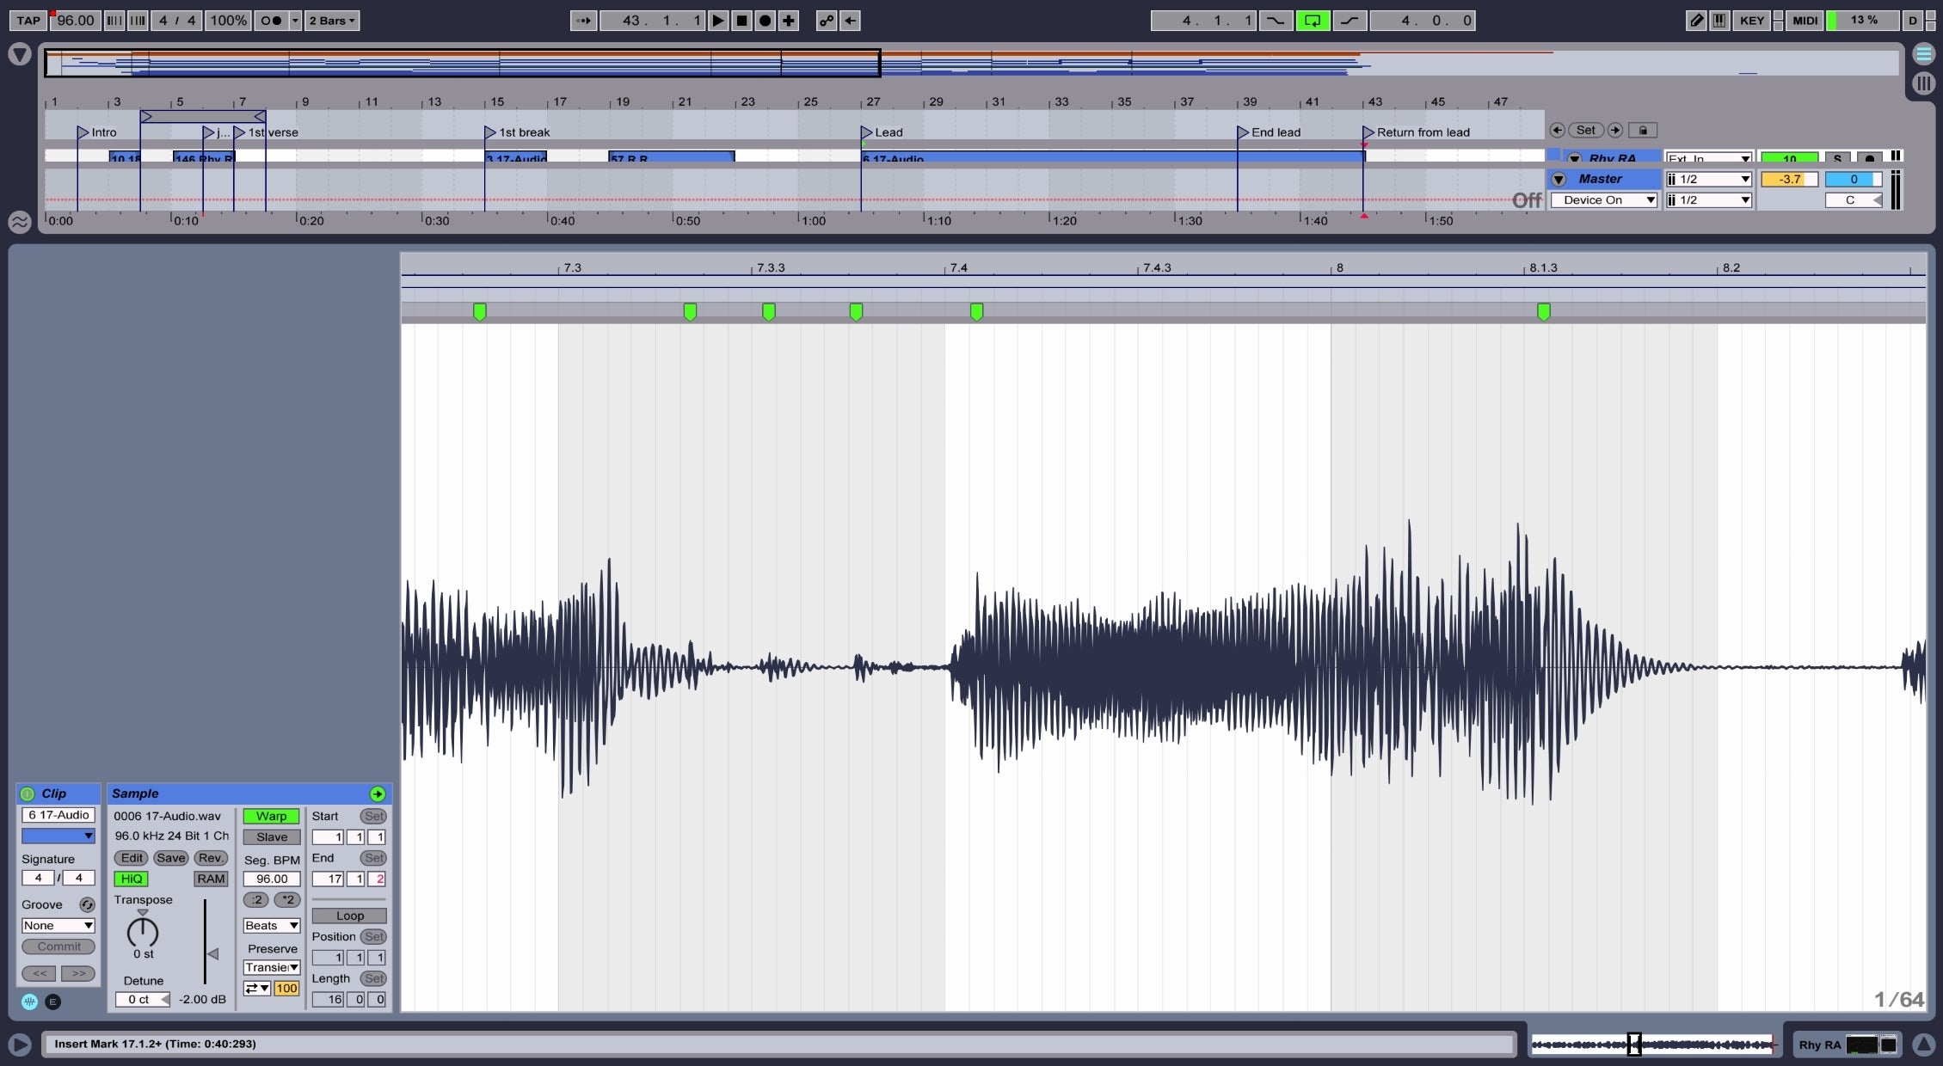Click the Sample Save button

coord(170,858)
